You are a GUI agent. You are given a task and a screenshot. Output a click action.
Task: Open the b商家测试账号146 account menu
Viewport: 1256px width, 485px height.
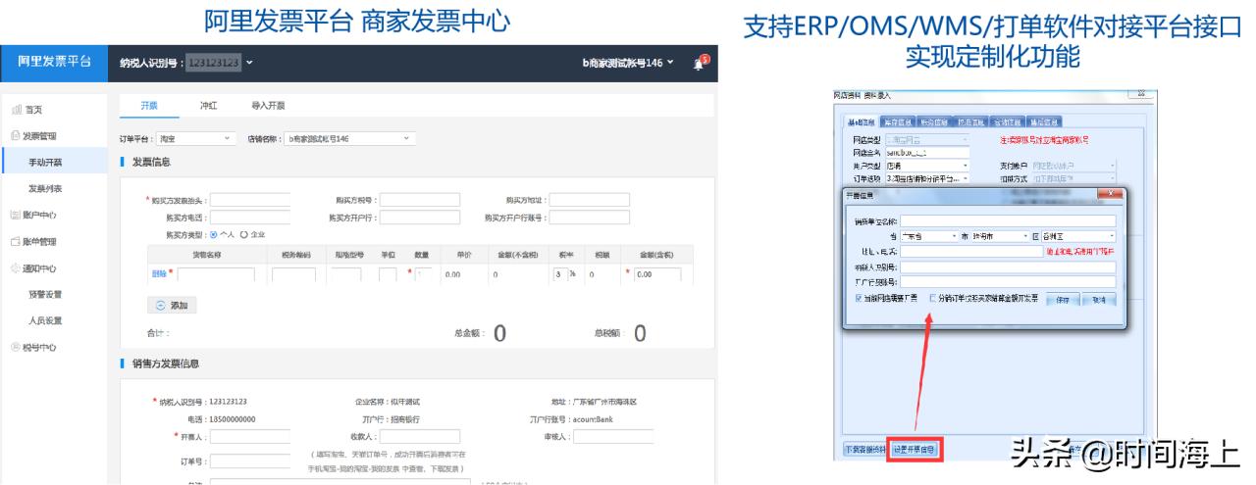coord(628,63)
